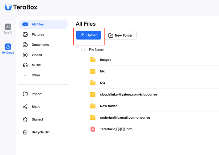The image size is (219, 155).
Task: Click the Starred star icon
Action: coord(25,119)
